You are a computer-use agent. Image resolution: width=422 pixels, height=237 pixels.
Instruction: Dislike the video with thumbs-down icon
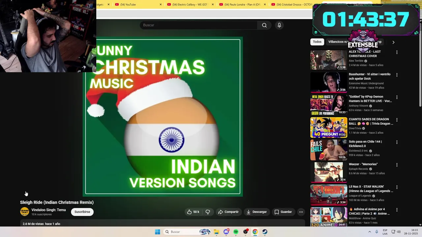click(x=208, y=212)
